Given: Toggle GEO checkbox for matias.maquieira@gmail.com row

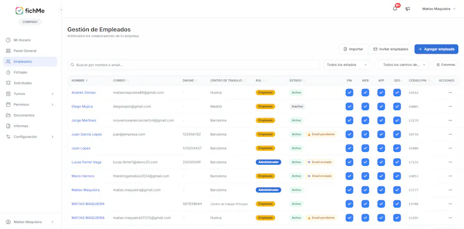Looking at the screenshot, I should [x=397, y=190].
